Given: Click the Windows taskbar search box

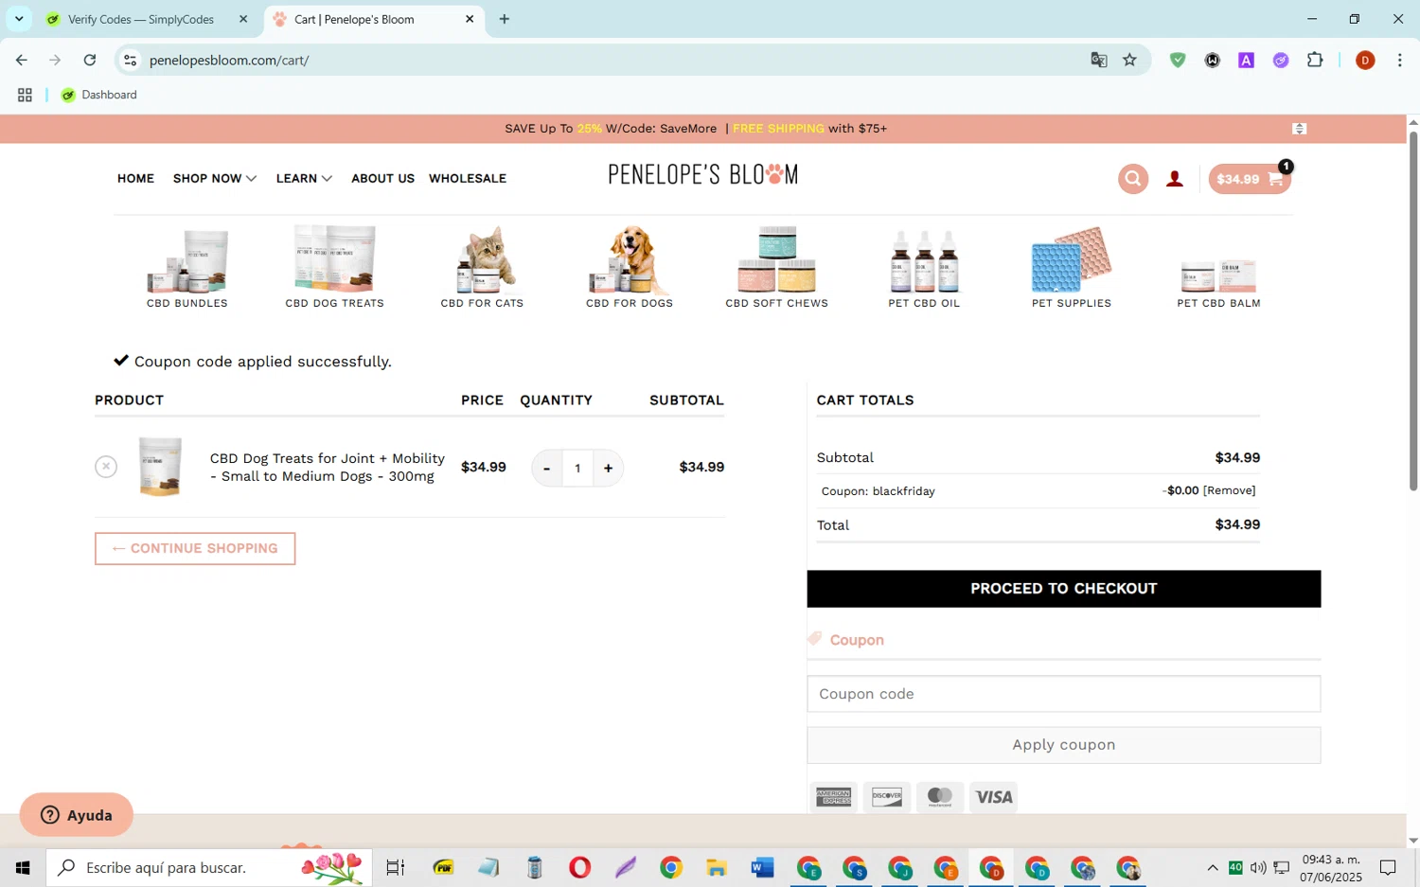Looking at the screenshot, I should (210, 867).
